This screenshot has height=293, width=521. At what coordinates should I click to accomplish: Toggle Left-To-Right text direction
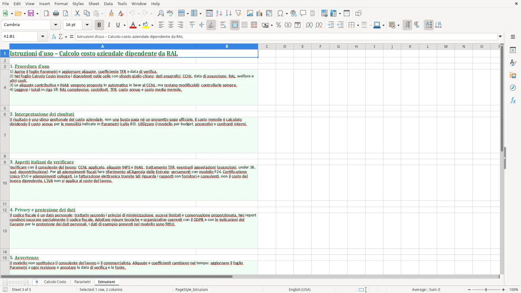click(x=407, y=25)
